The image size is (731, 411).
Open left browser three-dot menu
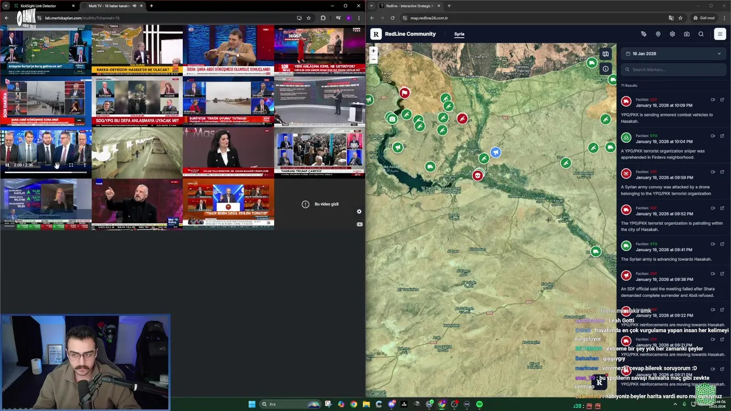359,18
